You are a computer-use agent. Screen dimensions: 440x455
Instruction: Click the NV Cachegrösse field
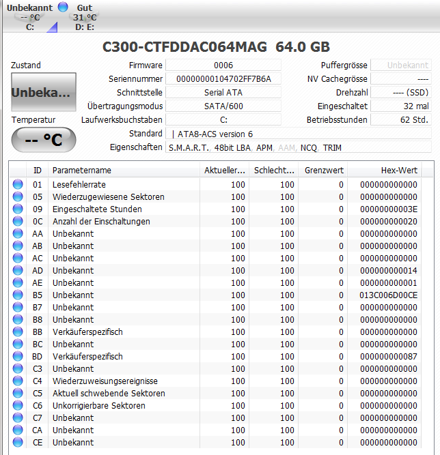coord(401,78)
